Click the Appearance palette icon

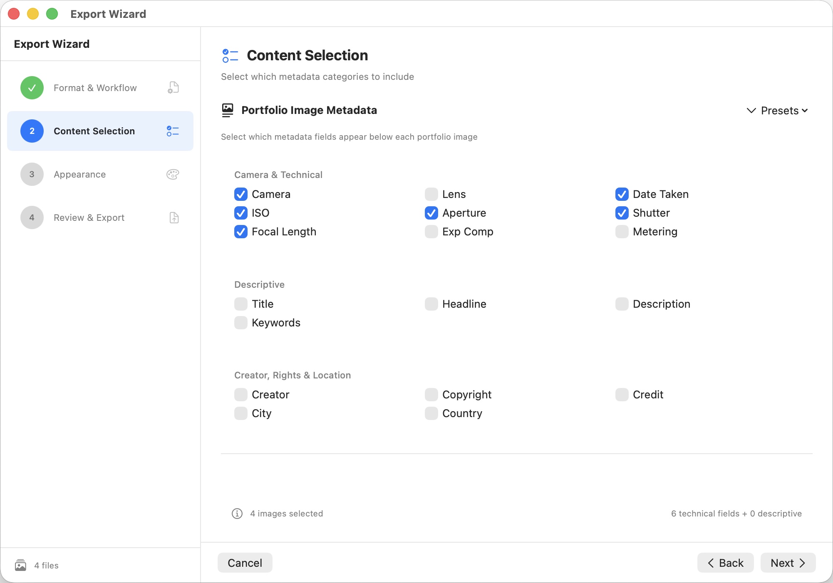pos(173,174)
